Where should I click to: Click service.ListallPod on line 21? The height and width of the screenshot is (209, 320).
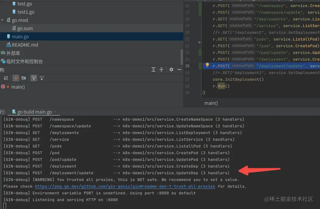point(295,39)
